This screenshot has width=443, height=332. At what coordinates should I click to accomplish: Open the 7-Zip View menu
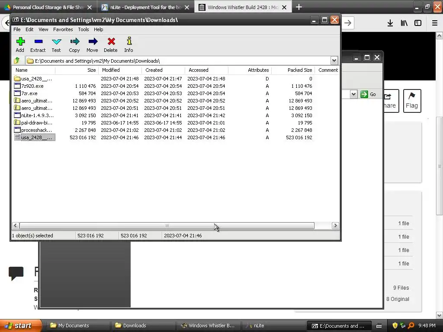click(x=43, y=29)
